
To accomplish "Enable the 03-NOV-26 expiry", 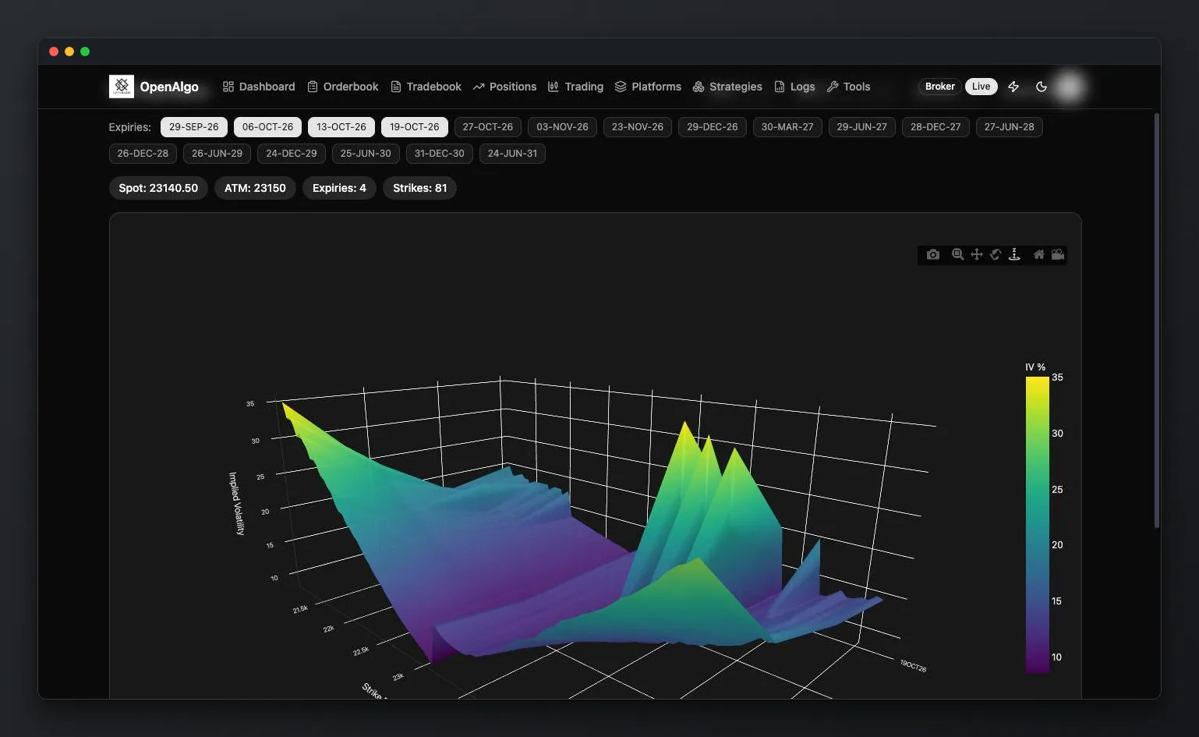I will tap(562, 127).
